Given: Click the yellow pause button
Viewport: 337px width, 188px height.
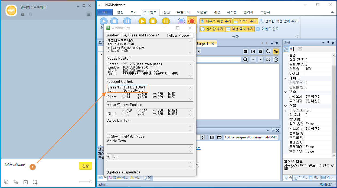Looking at the screenshot, I should point(166,21).
